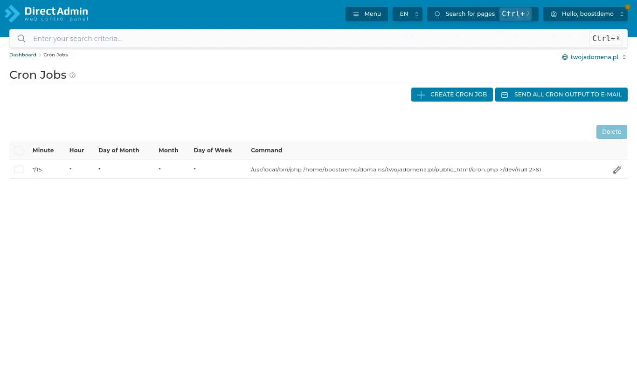This screenshot has width=637, height=382.
Task: Edit the cron.php job with the pencil icon
Action: click(617, 170)
